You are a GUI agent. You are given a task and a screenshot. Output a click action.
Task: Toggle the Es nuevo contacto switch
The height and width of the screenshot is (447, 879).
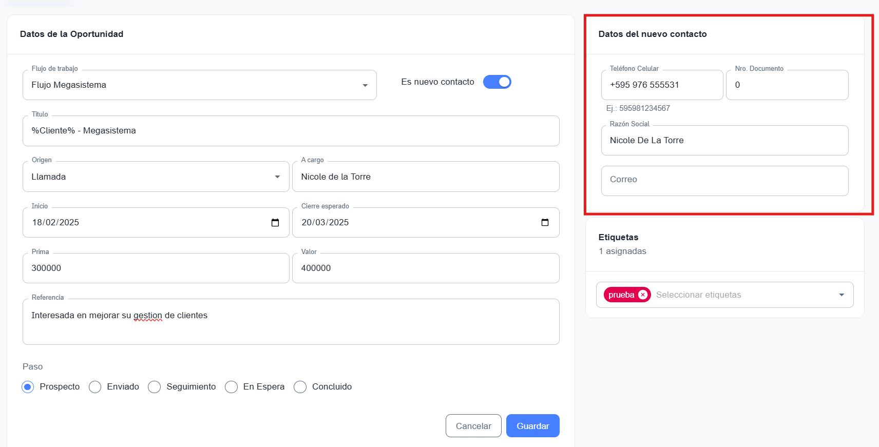pyautogui.click(x=497, y=82)
